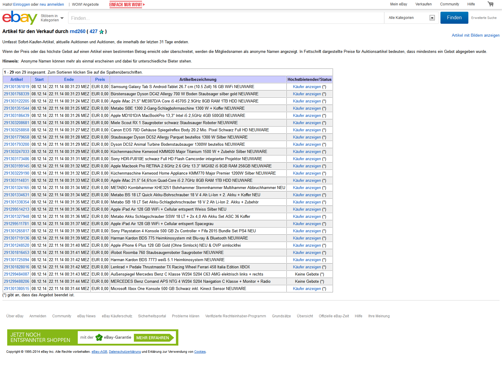
Task: Show Käufer anzeigen for Thrustmaster Lenkrad row
Action: pyautogui.click(x=307, y=267)
